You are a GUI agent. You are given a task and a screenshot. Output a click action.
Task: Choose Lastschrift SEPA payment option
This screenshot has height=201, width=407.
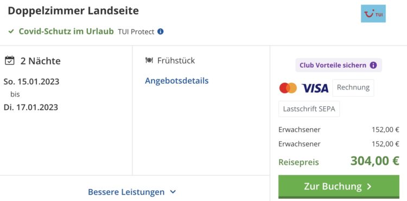point(309,109)
